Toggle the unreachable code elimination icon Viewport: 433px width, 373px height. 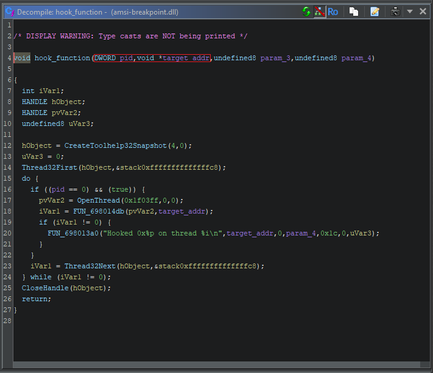tap(320, 12)
